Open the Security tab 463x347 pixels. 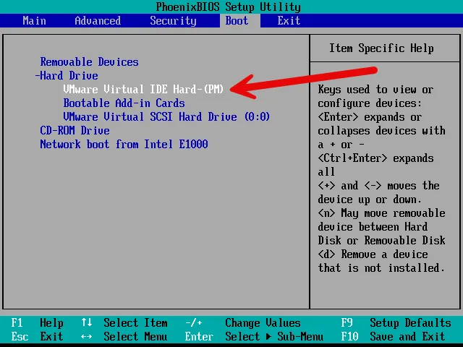tap(173, 21)
